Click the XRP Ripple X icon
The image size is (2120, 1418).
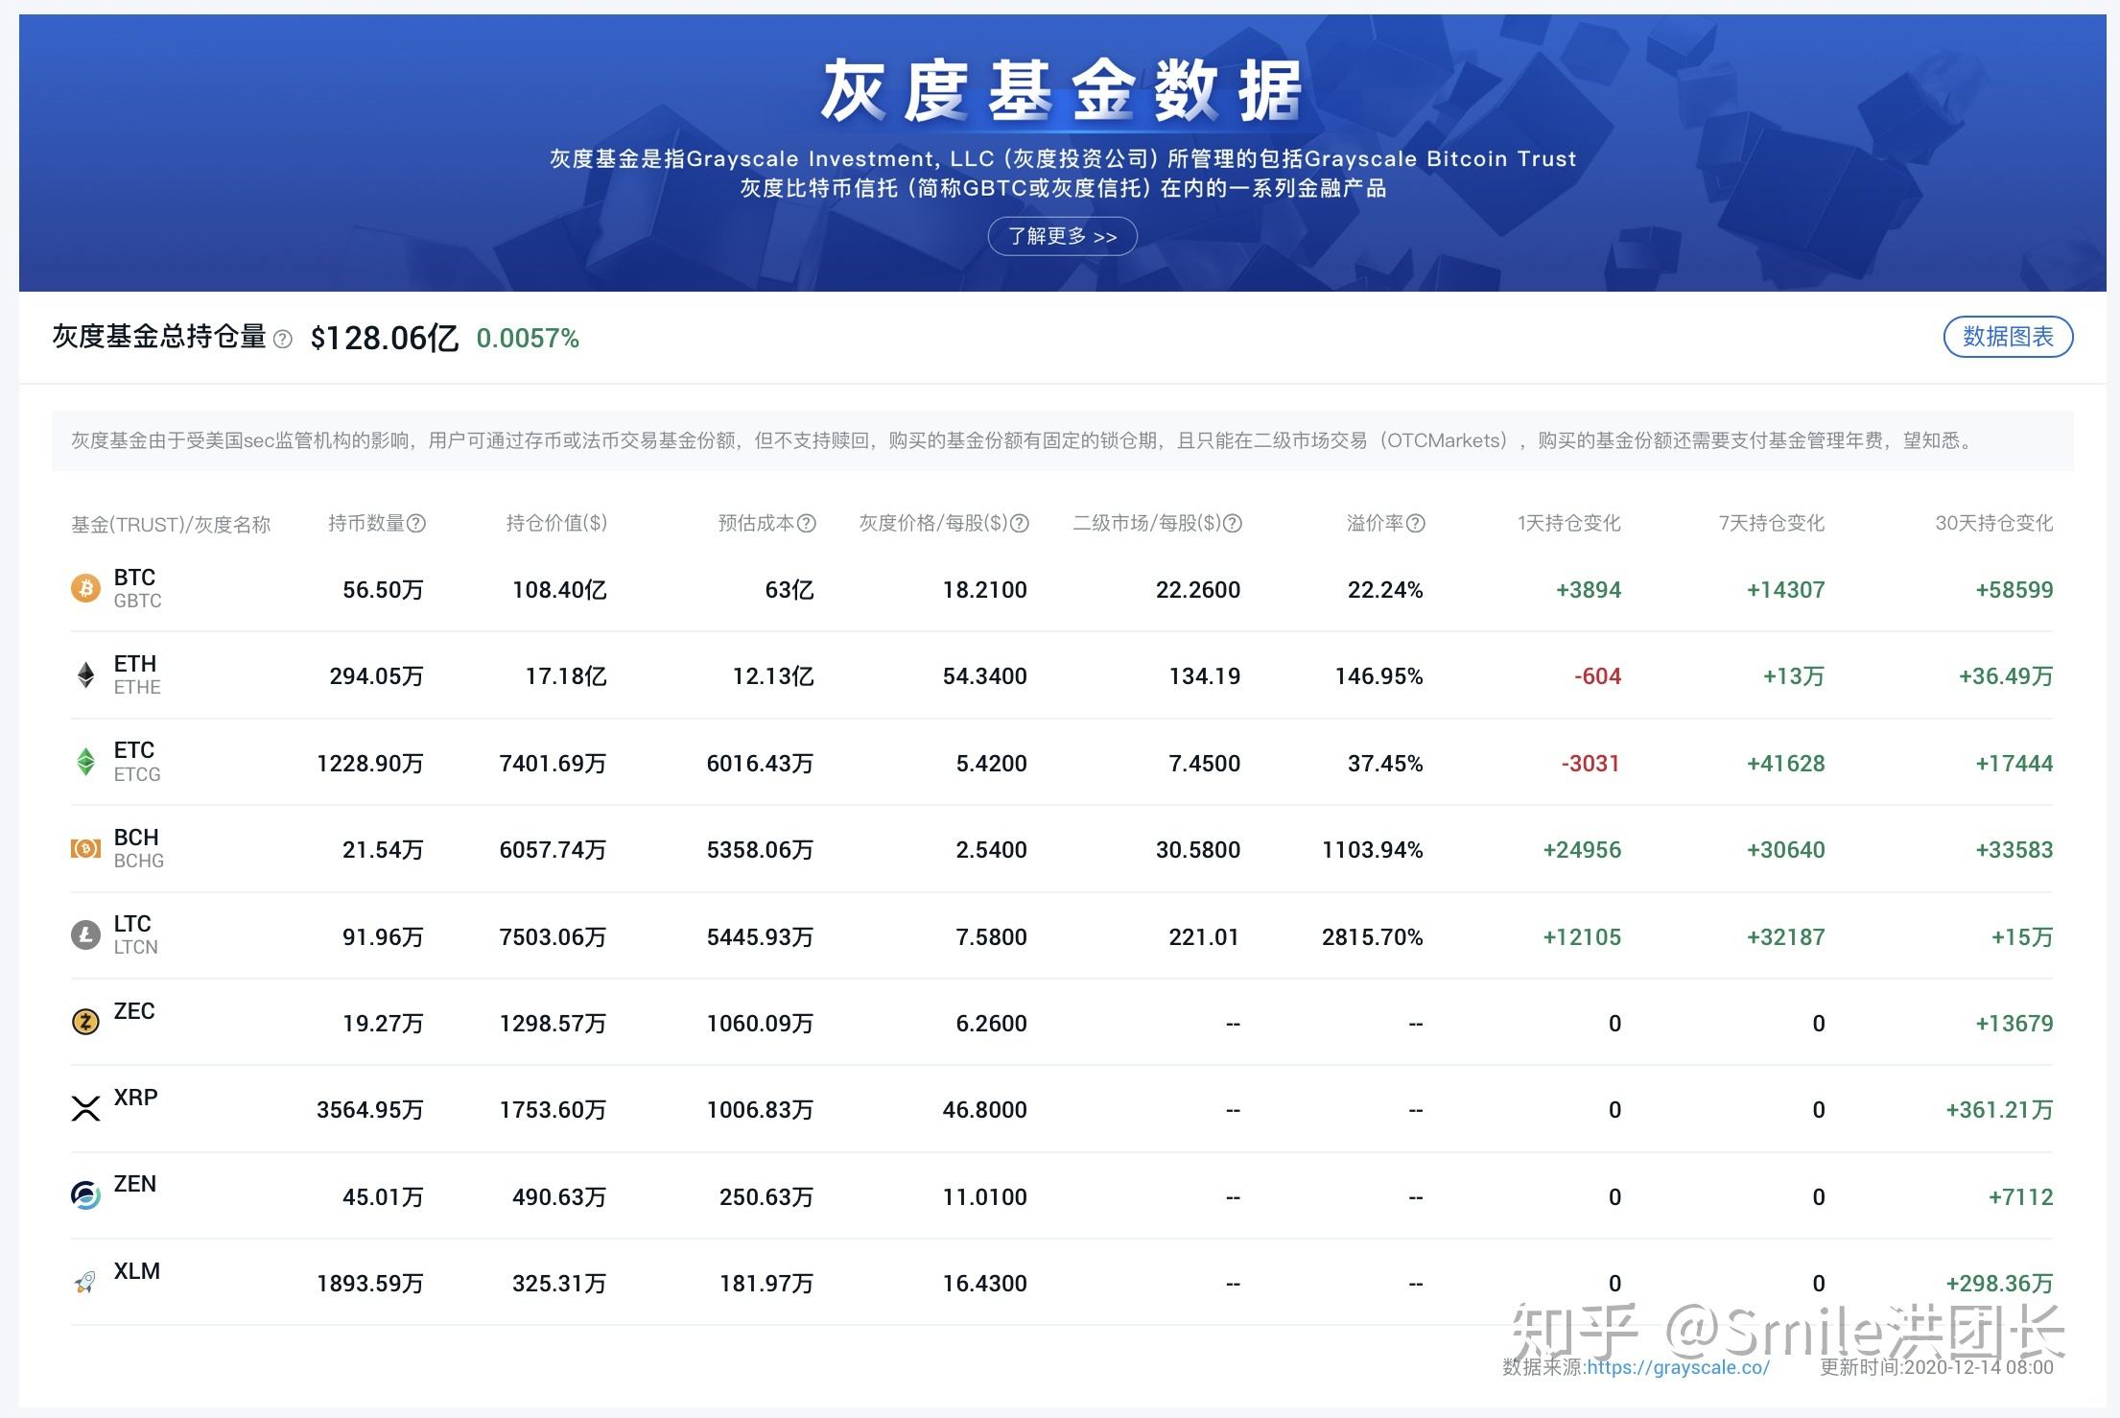tap(85, 1109)
